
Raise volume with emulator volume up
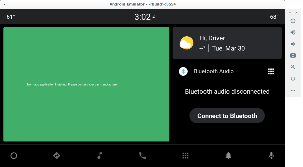(x=293, y=32)
